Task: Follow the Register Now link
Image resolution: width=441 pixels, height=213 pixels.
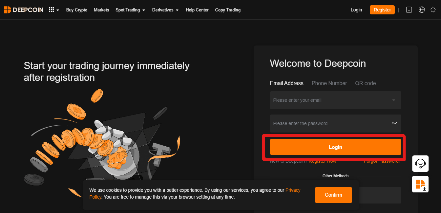Action: point(323,161)
